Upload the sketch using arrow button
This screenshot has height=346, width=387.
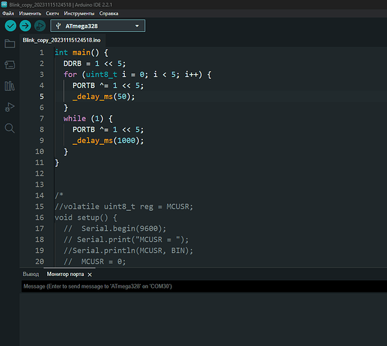point(25,26)
